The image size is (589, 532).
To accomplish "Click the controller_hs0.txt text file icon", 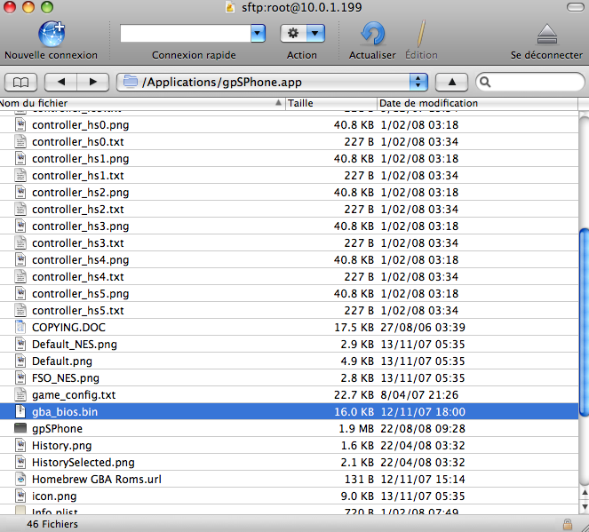I will (20, 141).
